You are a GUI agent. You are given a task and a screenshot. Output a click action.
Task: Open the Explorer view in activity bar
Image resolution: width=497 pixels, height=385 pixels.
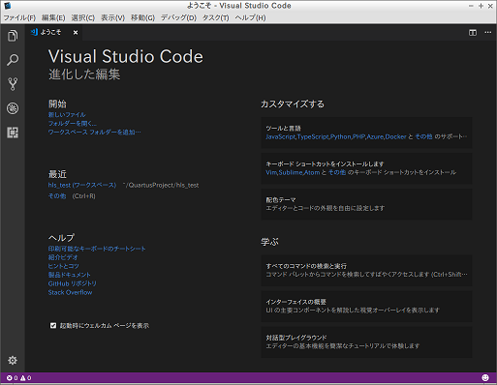coord(13,36)
